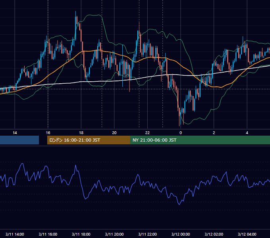Click the 3/11 14:00 date label
Viewport: 270px width, 238px height.
pyautogui.click(x=15, y=234)
